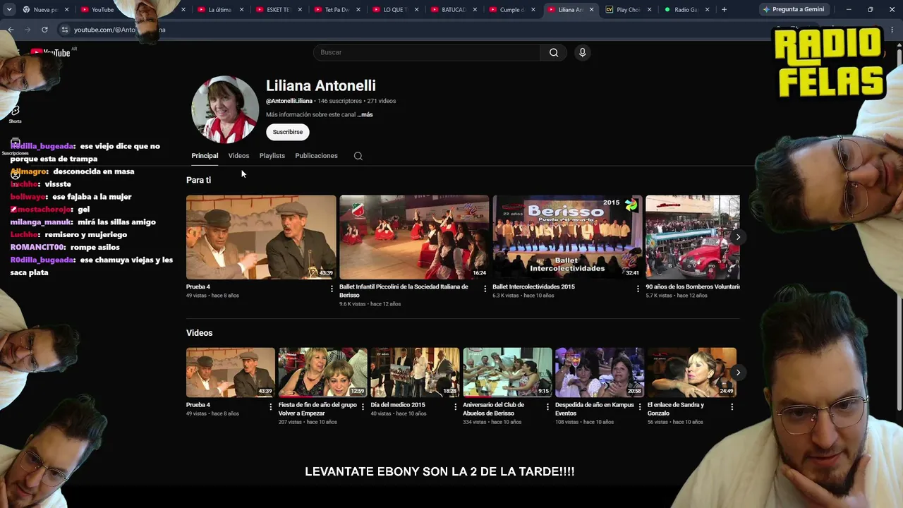This screenshot has height=508, width=903.
Task: Close the "BATUCAD" browser tab
Action: (475, 10)
